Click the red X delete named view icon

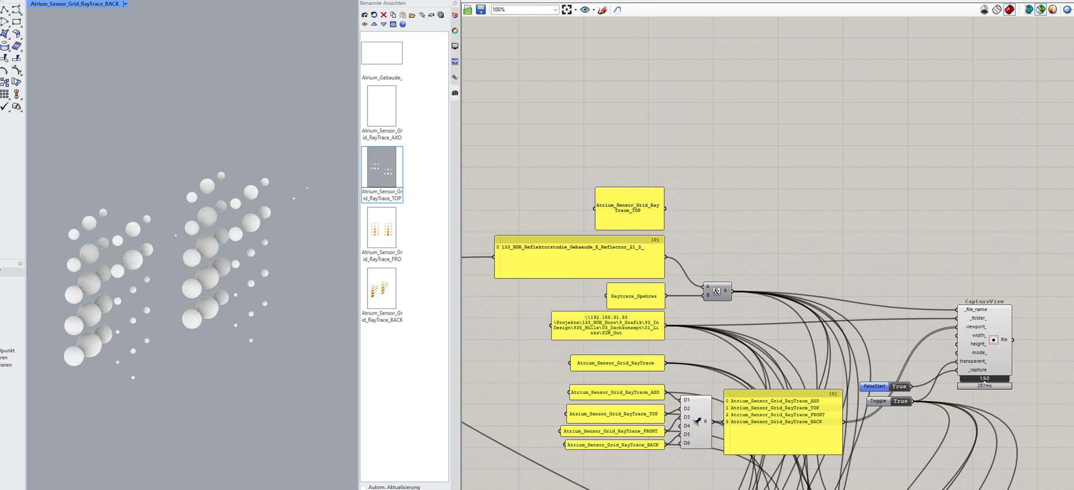tap(384, 15)
